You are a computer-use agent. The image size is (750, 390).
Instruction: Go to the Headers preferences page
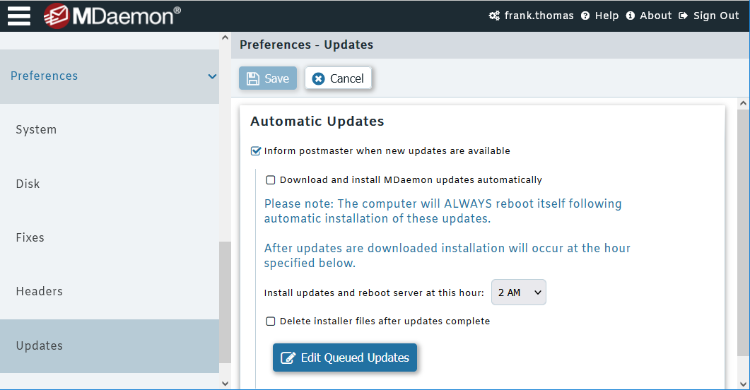[x=39, y=292]
